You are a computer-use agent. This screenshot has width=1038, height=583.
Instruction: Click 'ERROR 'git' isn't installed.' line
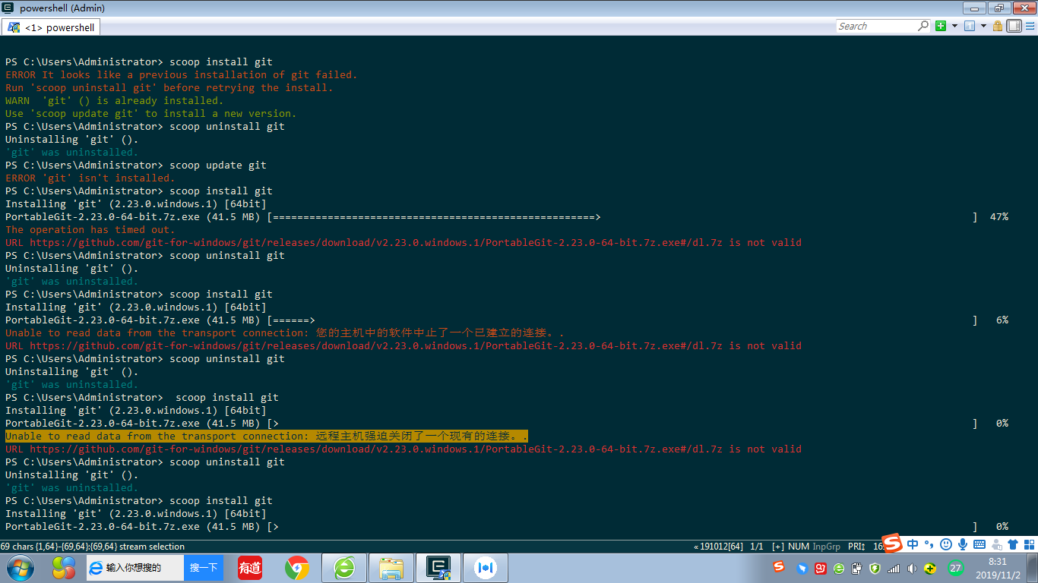[x=90, y=178]
